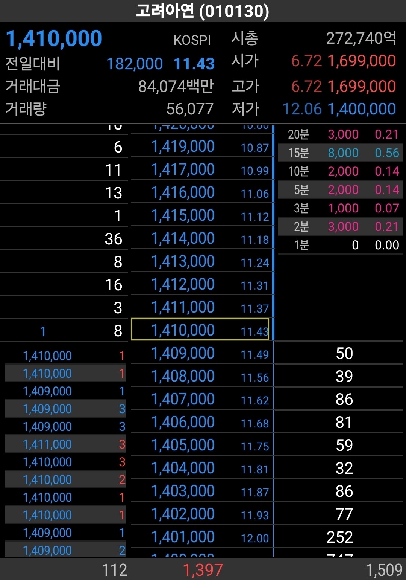Tap the 저가 price 1,400,000
This screenshot has width=406, height=580.
click(362, 109)
